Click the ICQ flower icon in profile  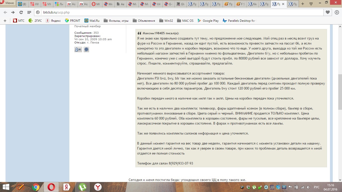coord(86,49)
